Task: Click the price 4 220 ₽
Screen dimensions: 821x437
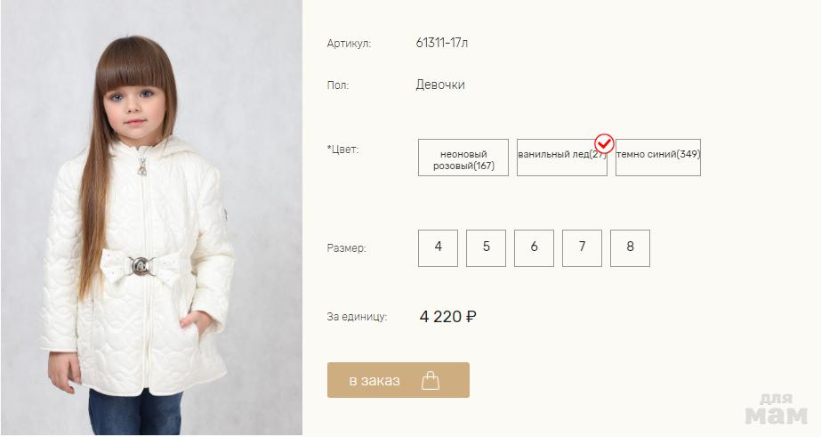Action: coord(447,316)
